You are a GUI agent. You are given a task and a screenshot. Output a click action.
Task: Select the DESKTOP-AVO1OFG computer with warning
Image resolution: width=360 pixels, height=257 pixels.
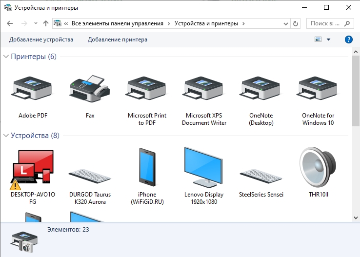tap(33, 169)
